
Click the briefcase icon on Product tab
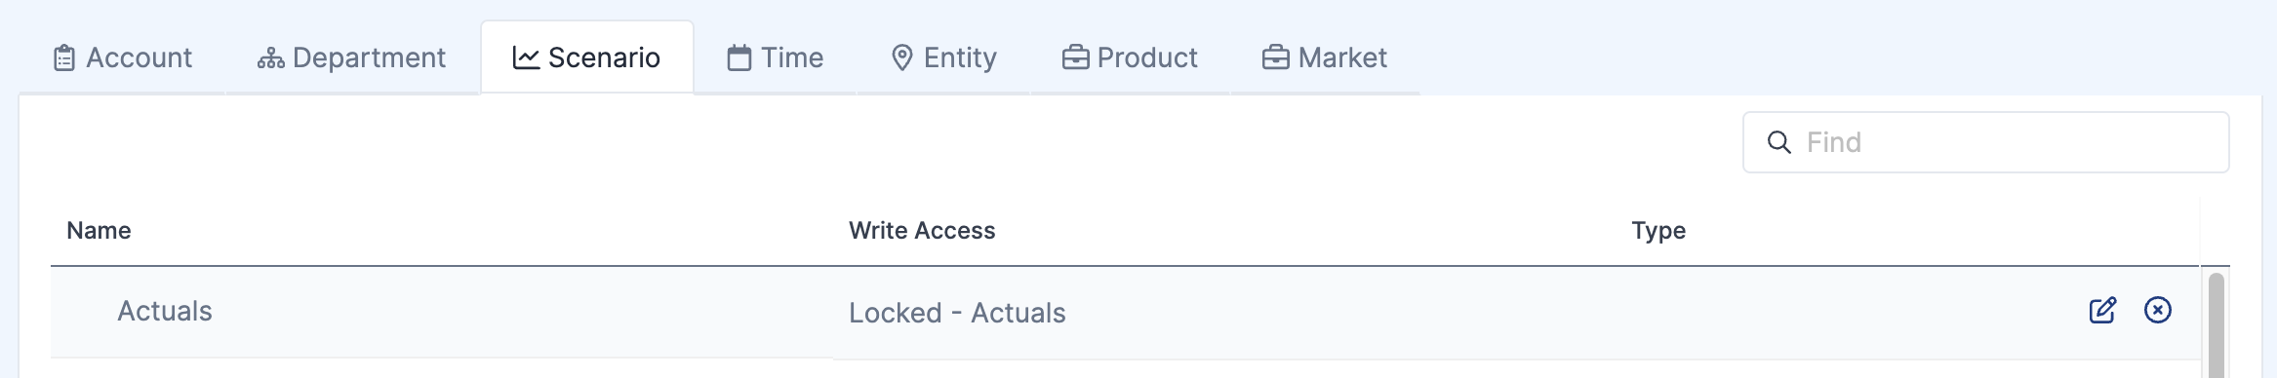click(x=1075, y=58)
